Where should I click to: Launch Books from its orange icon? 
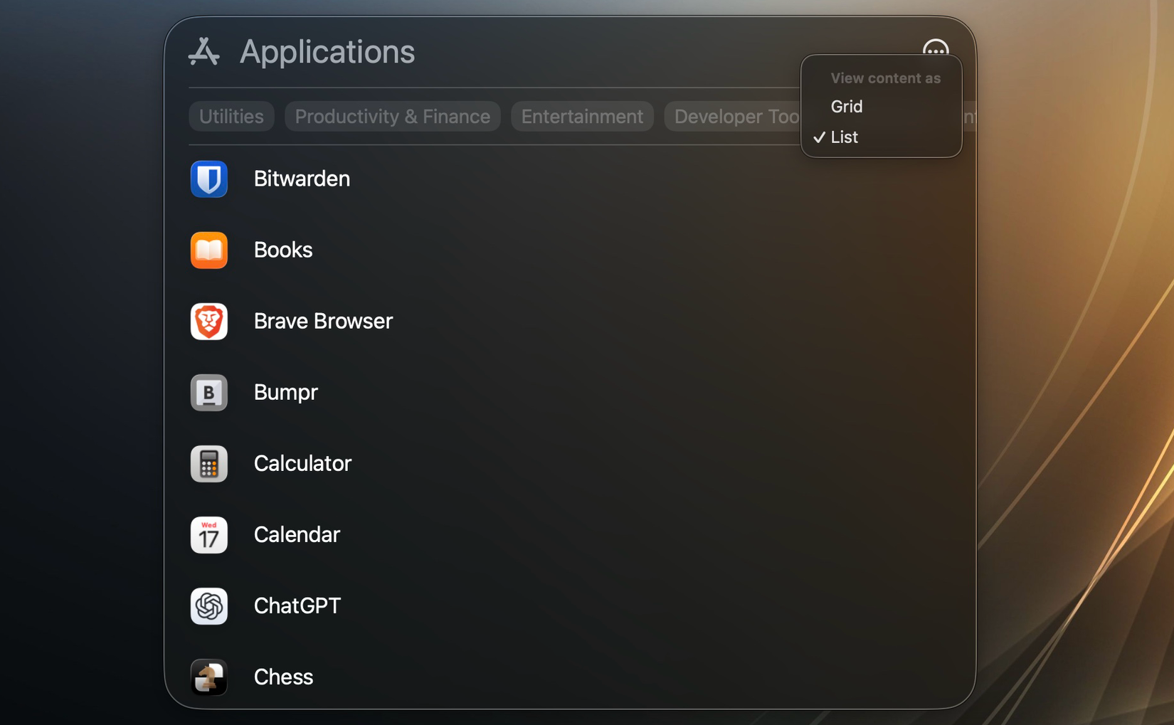[208, 250]
